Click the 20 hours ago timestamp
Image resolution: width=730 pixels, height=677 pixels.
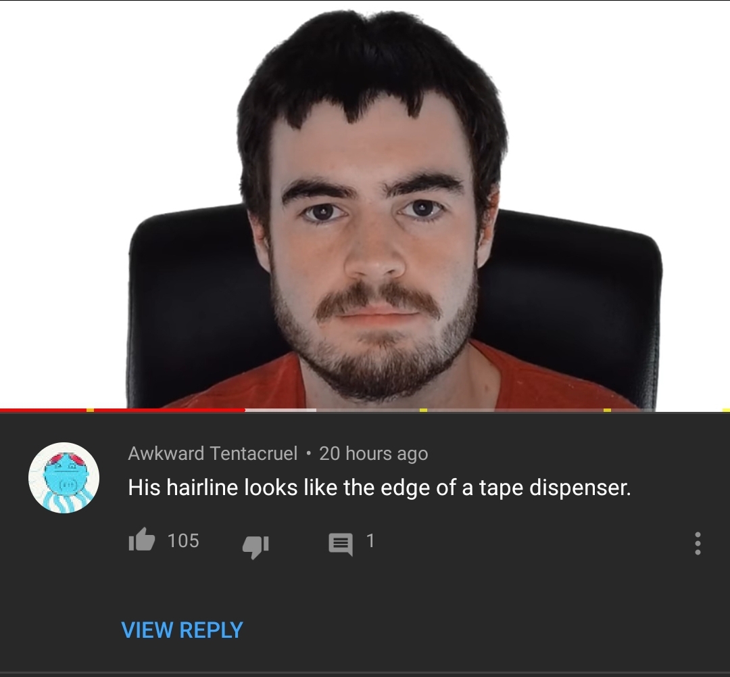(x=373, y=453)
